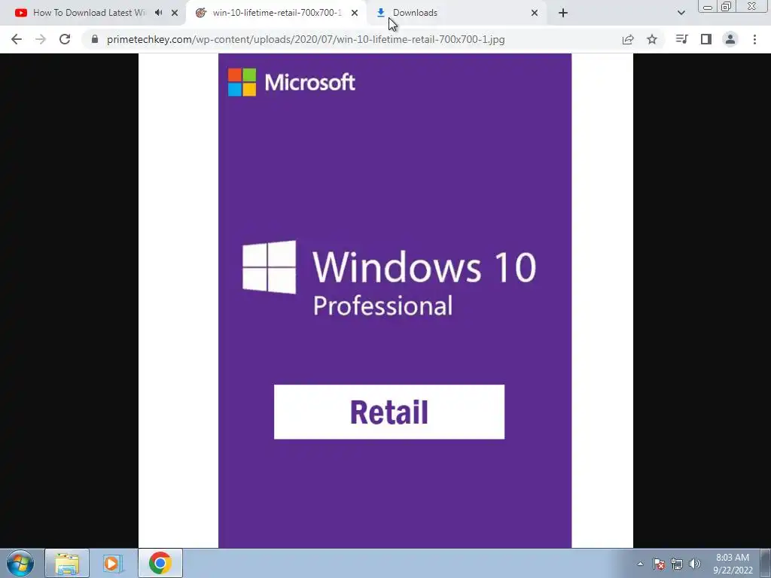Open the Chrome profile avatar

click(730, 39)
